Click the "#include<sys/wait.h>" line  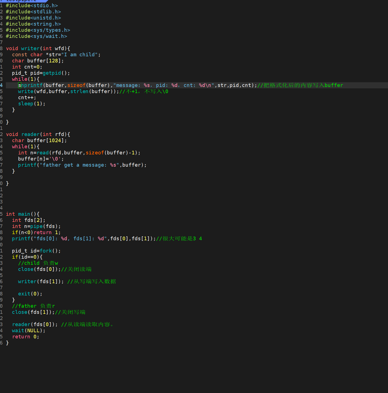(36, 36)
